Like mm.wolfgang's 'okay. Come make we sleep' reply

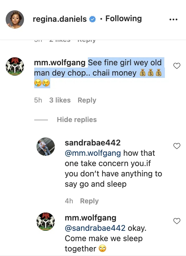[177, 221]
